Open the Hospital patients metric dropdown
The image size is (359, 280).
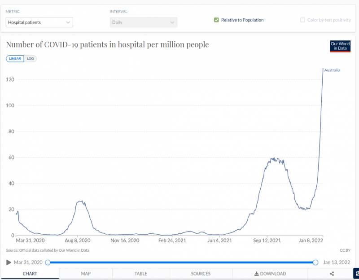point(39,22)
